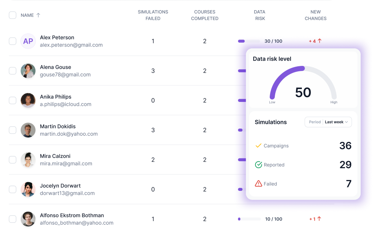Click the AP initials avatar icon

tap(28, 41)
